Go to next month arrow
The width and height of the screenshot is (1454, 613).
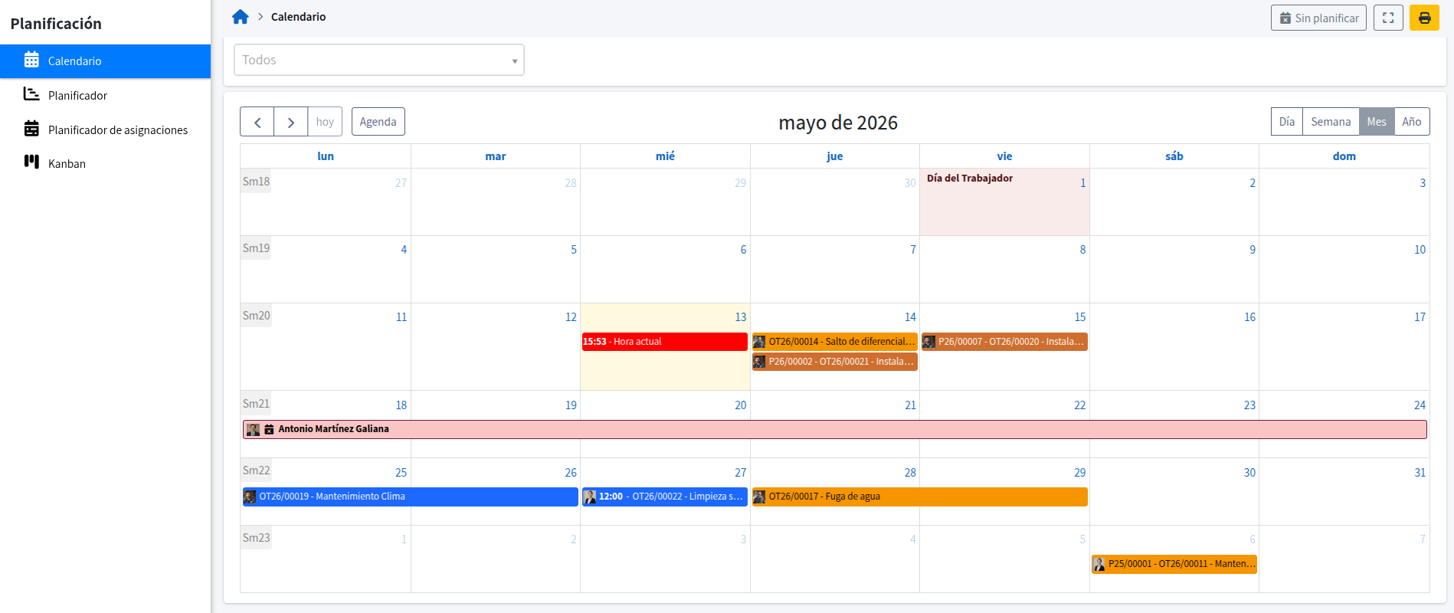click(291, 122)
